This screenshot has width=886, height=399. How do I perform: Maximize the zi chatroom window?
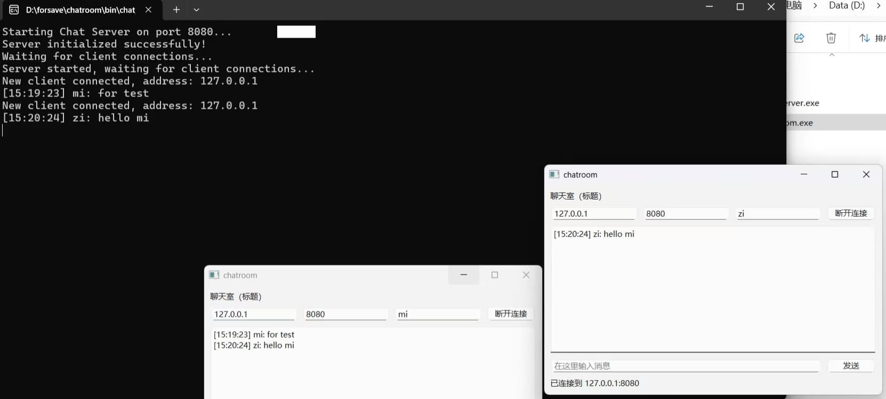[835, 174]
